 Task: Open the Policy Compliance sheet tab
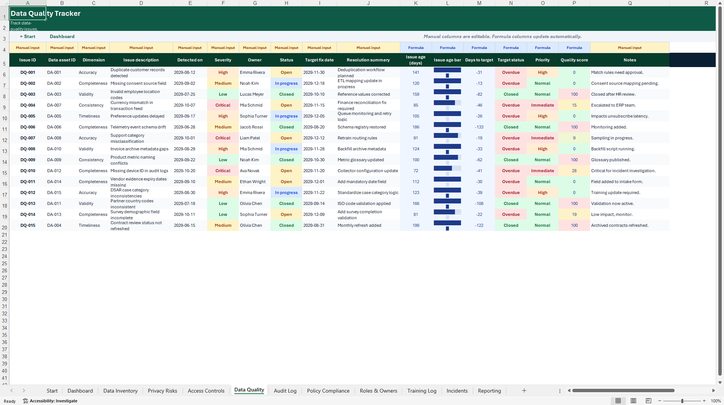(x=328, y=391)
